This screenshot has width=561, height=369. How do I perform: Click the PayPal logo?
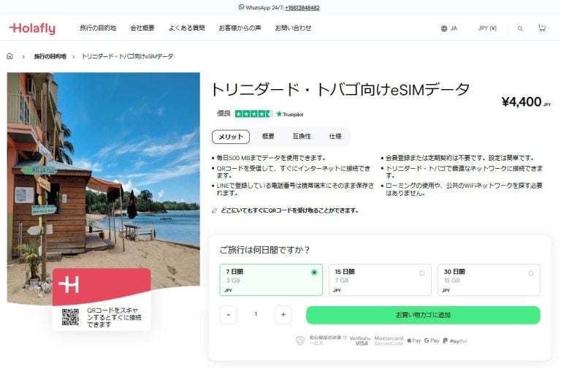[x=455, y=341]
